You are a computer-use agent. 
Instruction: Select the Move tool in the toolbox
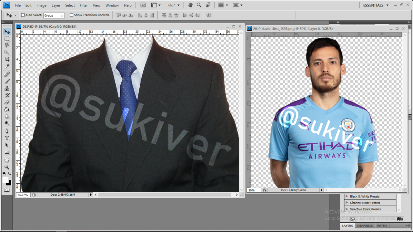coord(7,32)
